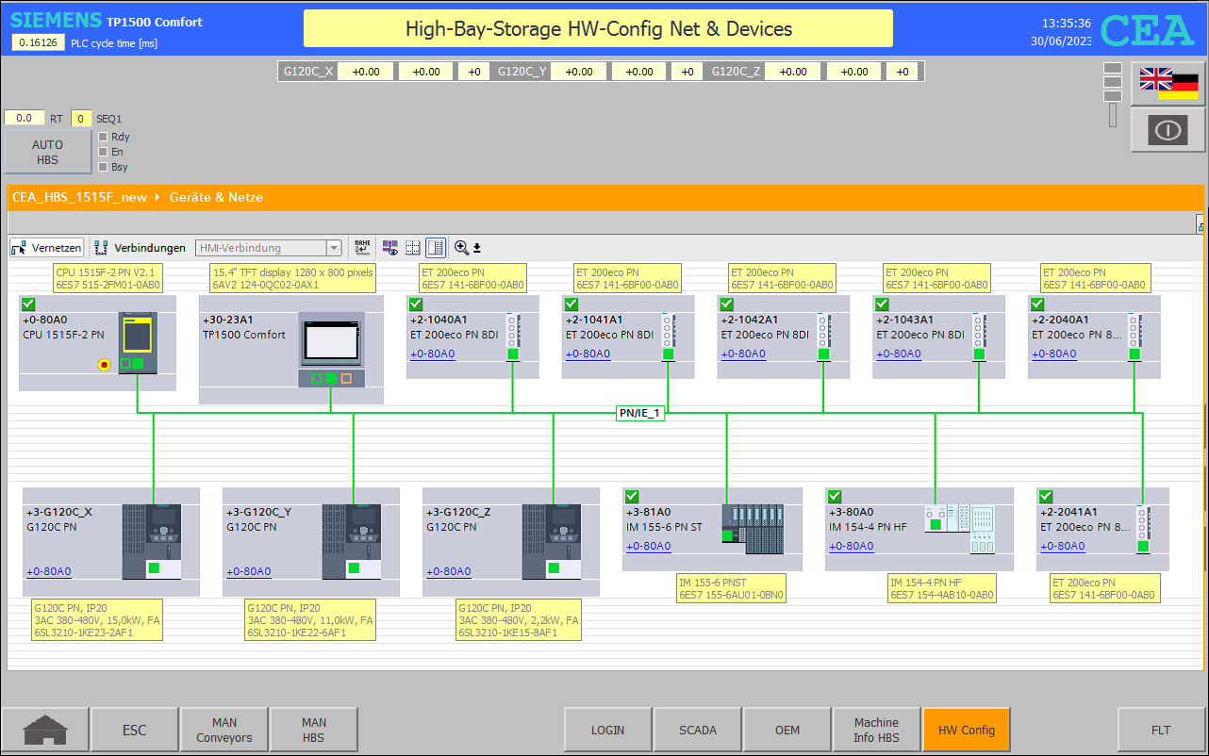Click the +0-80A0 link under +3-81A0
This screenshot has height=756, width=1209.
tap(648, 546)
